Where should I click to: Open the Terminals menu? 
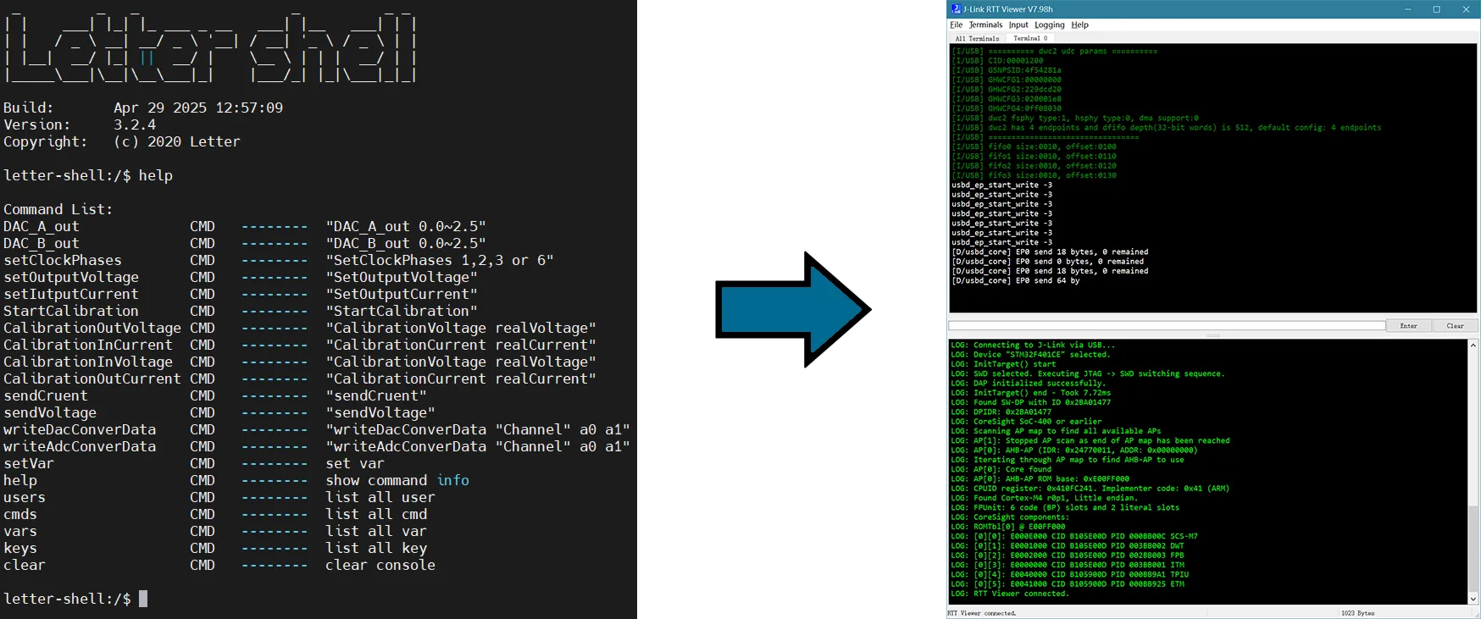pos(985,25)
